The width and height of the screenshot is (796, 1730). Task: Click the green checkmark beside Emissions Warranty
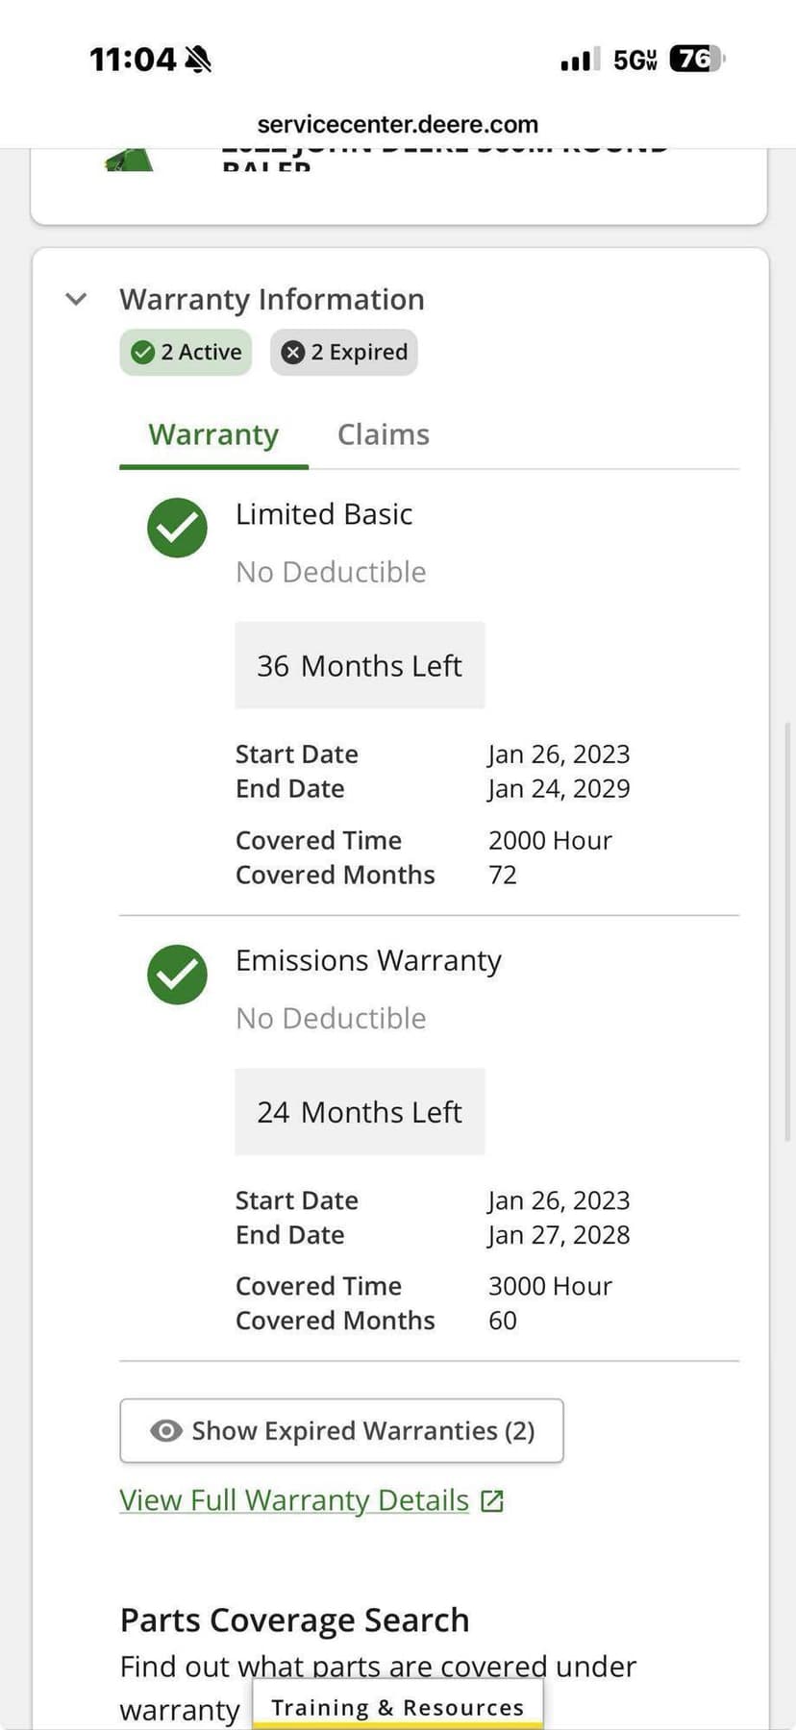(177, 974)
